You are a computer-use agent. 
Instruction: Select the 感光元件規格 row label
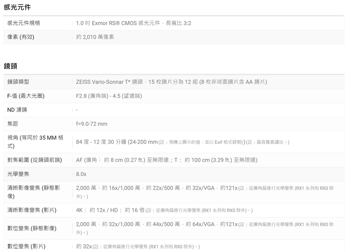[x=24, y=23]
